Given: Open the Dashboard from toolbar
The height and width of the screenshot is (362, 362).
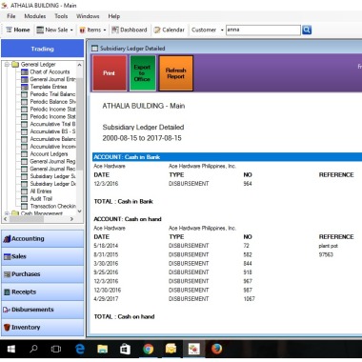Looking at the screenshot, I should click(x=130, y=30).
